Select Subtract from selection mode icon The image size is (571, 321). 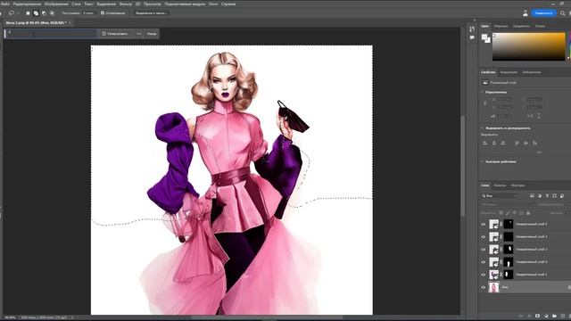click(x=44, y=13)
